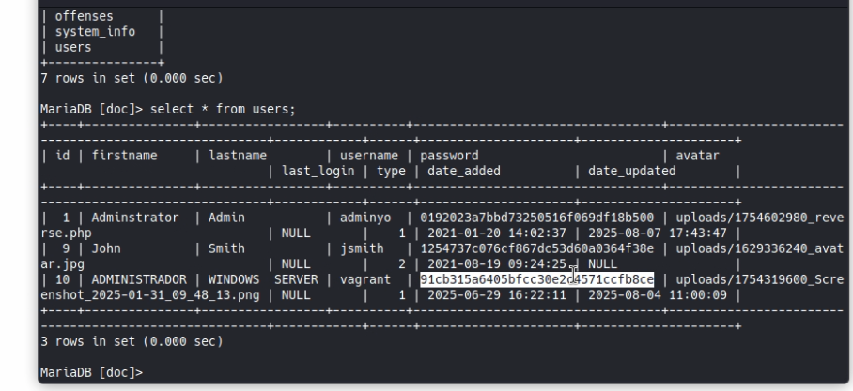Image resolution: width=853 pixels, height=391 pixels.
Task: Click the date 2025-08-07 17:43:47
Action: (x=658, y=233)
